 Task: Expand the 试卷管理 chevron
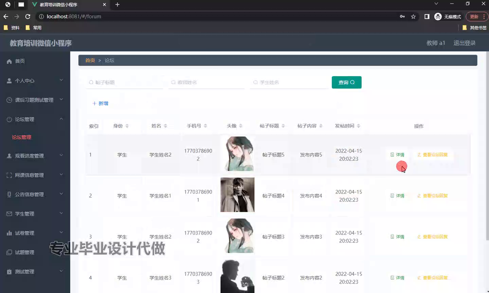(61, 232)
